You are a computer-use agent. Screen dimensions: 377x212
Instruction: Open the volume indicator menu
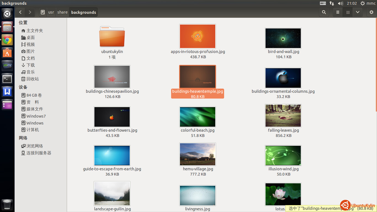click(340, 3)
